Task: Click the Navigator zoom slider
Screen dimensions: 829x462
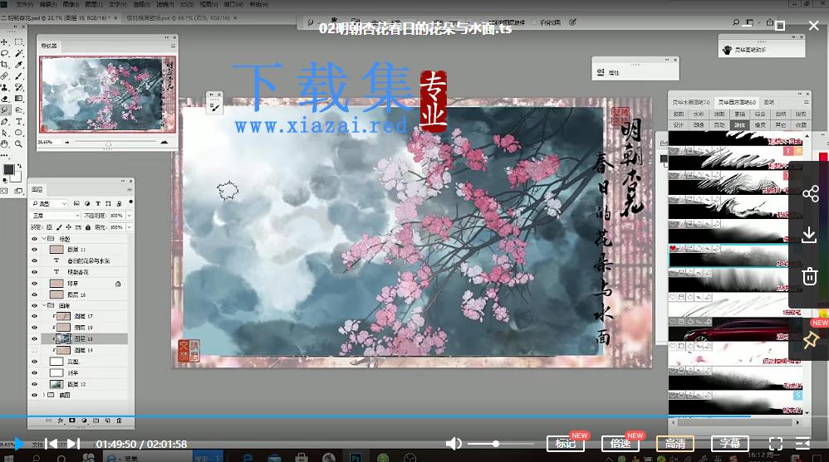Action: click(x=115, y=143)
